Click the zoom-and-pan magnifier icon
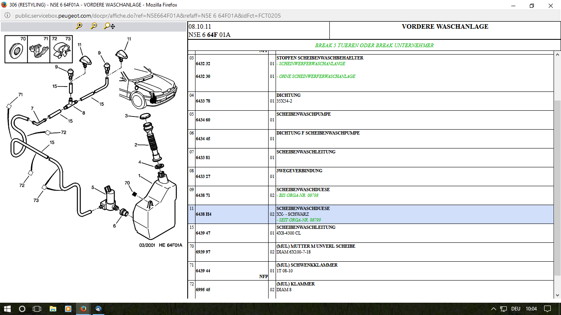561x315 pixels. (109, 26)
